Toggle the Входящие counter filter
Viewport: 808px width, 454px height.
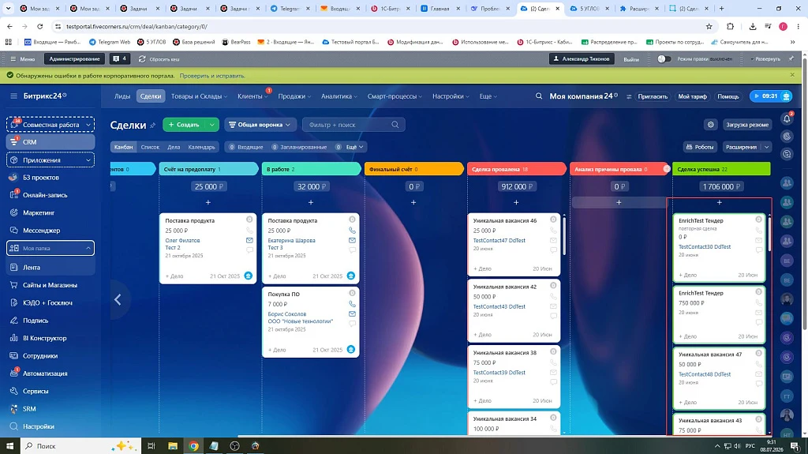(246, 147)
